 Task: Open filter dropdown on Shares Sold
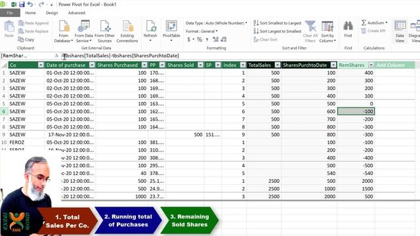[x=200, y=65]
